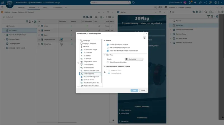The image size is (224, 131).
Task: Click the search magnifier in right side panel
Action: pyautogui.click(x=206, y=12)
